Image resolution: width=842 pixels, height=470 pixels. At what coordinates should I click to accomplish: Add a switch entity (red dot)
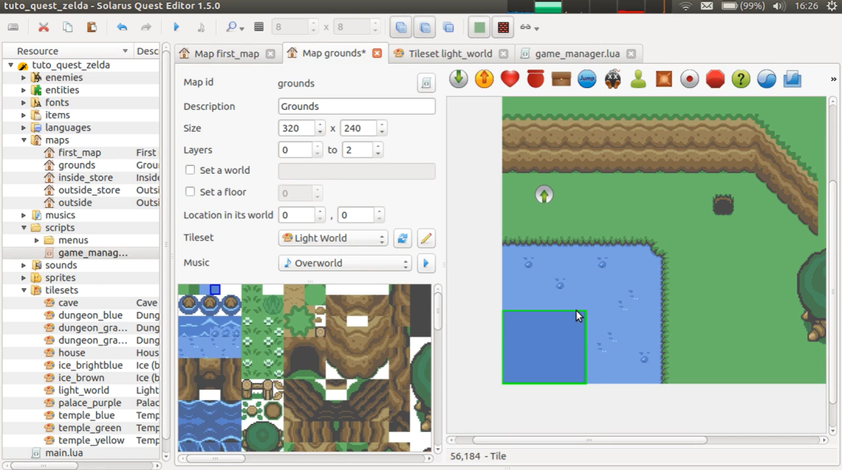(689, 79)
